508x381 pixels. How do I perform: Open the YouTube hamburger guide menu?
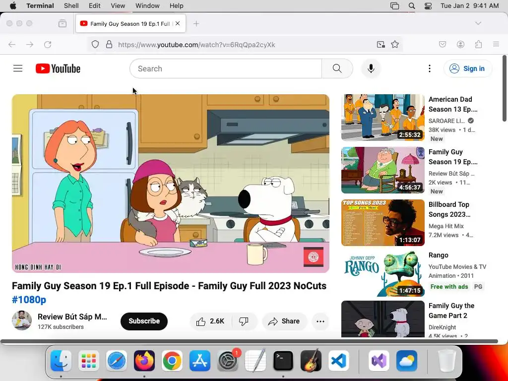[x=18, y=68]
